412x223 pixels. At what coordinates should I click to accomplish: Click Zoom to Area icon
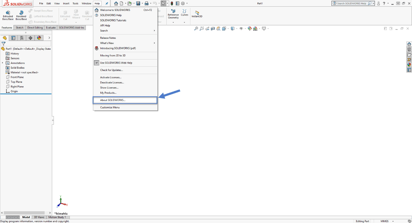click(202, 28)
